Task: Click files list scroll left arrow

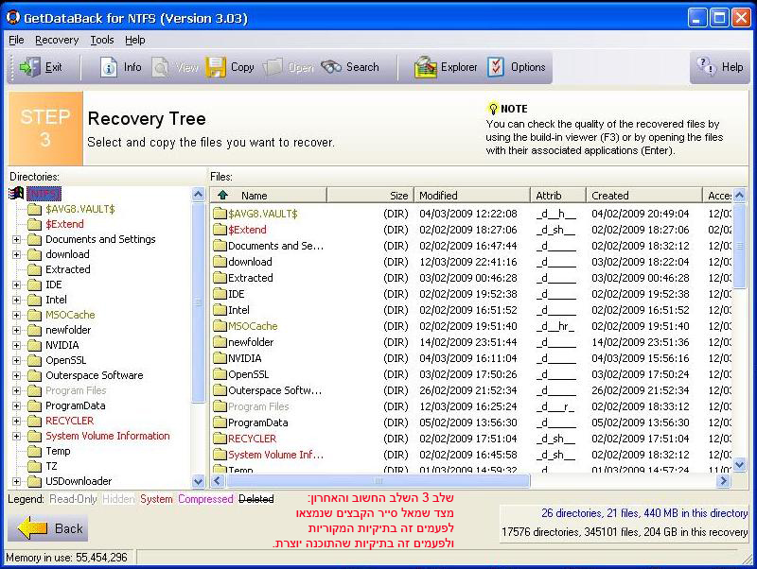Action: 218,480
